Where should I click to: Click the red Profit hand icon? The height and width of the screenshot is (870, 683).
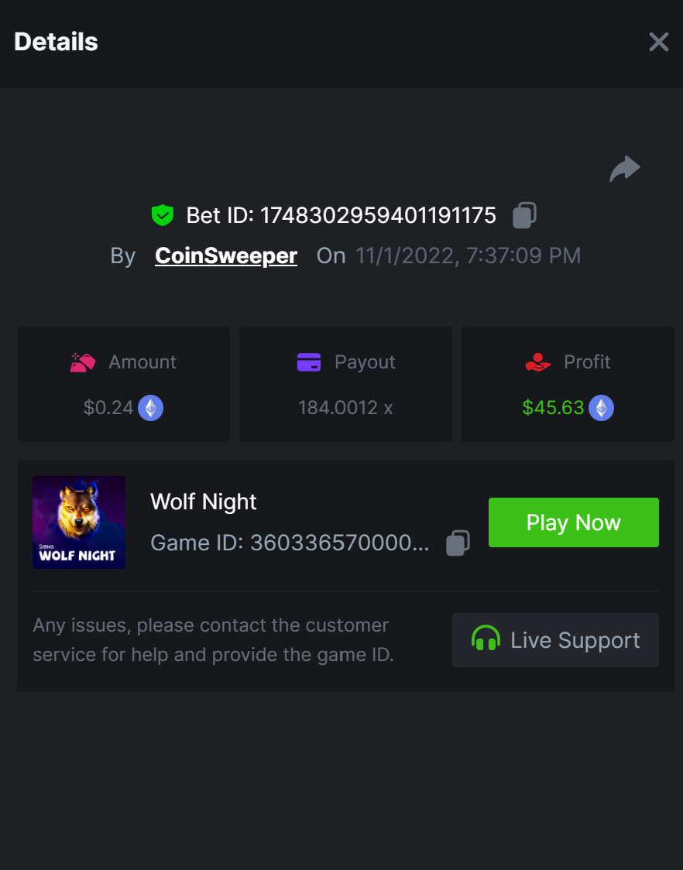[537, 362]
